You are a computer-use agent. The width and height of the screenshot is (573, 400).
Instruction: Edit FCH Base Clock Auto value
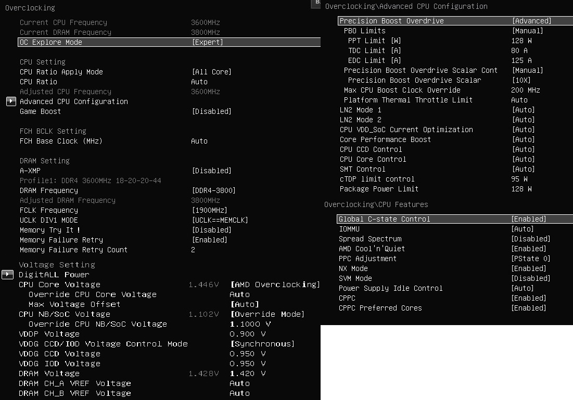coord(199,141)
